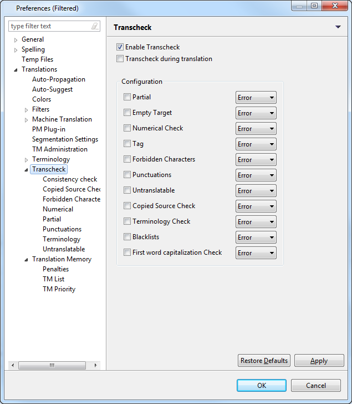Open TM Administration page
Image resolution: width=352 pixels, height=404 pixels.
point(60,149)
